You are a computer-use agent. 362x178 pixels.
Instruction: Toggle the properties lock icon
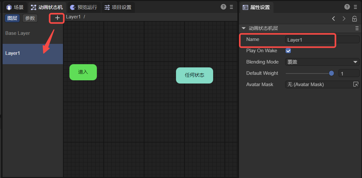click(355, 19)
